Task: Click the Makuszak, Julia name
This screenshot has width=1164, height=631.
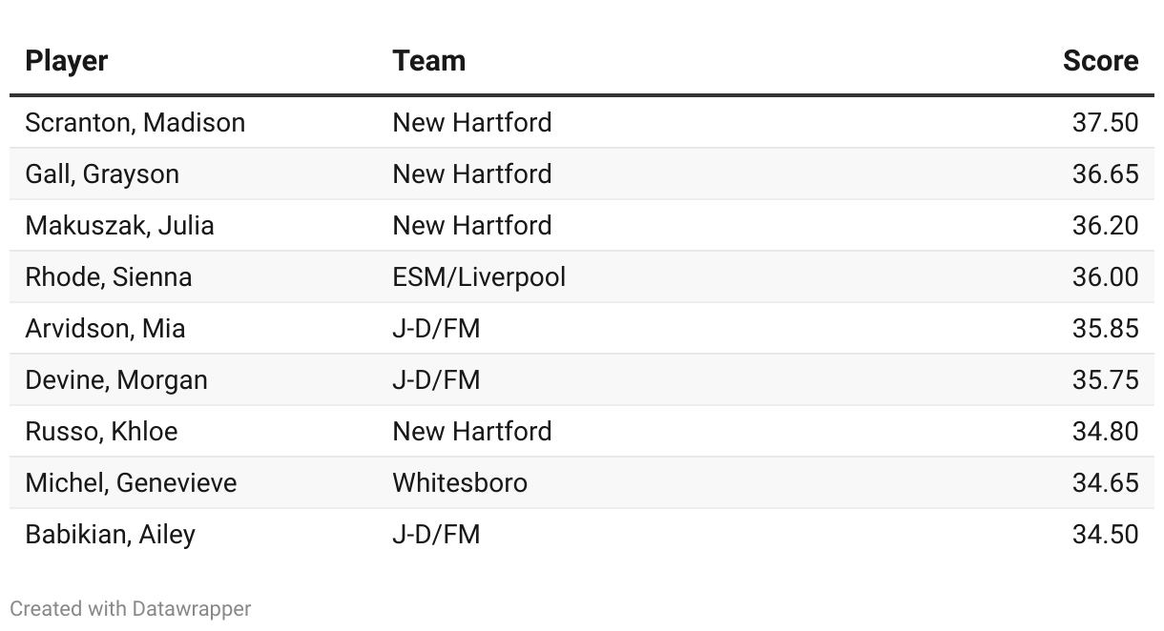Action: pos(120,226)
